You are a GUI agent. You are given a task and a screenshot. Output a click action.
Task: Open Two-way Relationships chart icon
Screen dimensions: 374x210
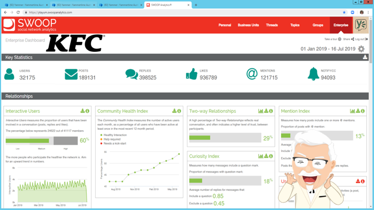(x=261, y=111)
